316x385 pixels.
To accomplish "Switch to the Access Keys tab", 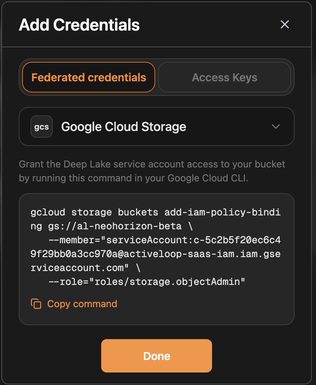I will pyautogui.click(x=225, y=77).
